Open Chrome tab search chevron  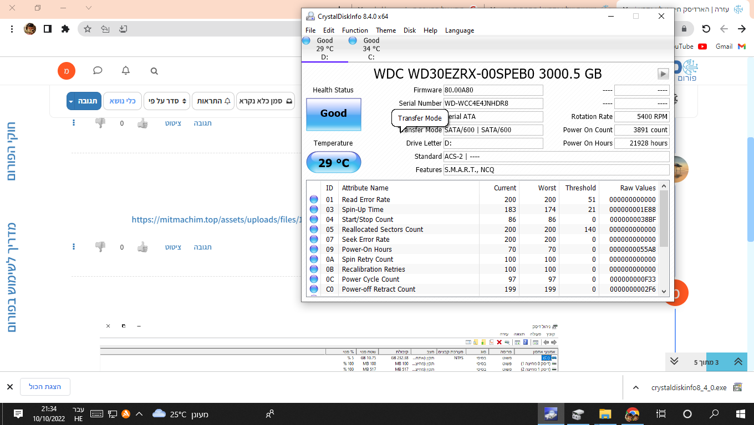click(x=89, y=8)
